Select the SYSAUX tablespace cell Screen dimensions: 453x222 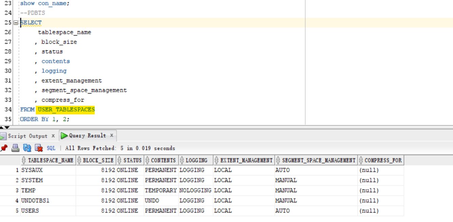pyautogui.click(x=48, y=170)
